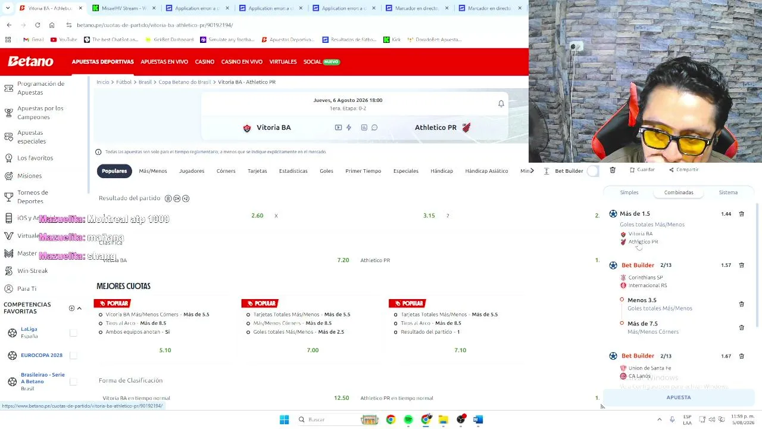
Task: Open Spotify from the taskbar
Action: 408,419
